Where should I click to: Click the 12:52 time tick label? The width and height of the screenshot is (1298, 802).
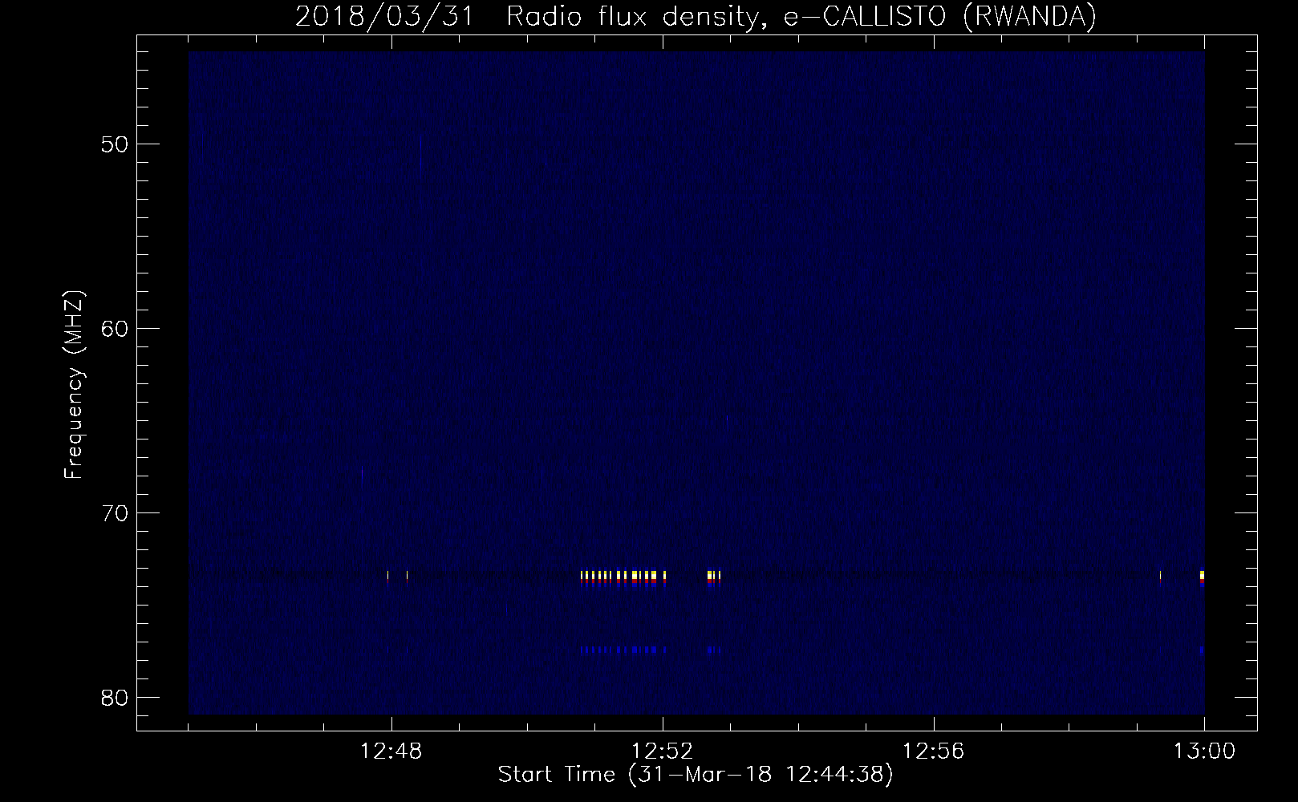(663, 751)
